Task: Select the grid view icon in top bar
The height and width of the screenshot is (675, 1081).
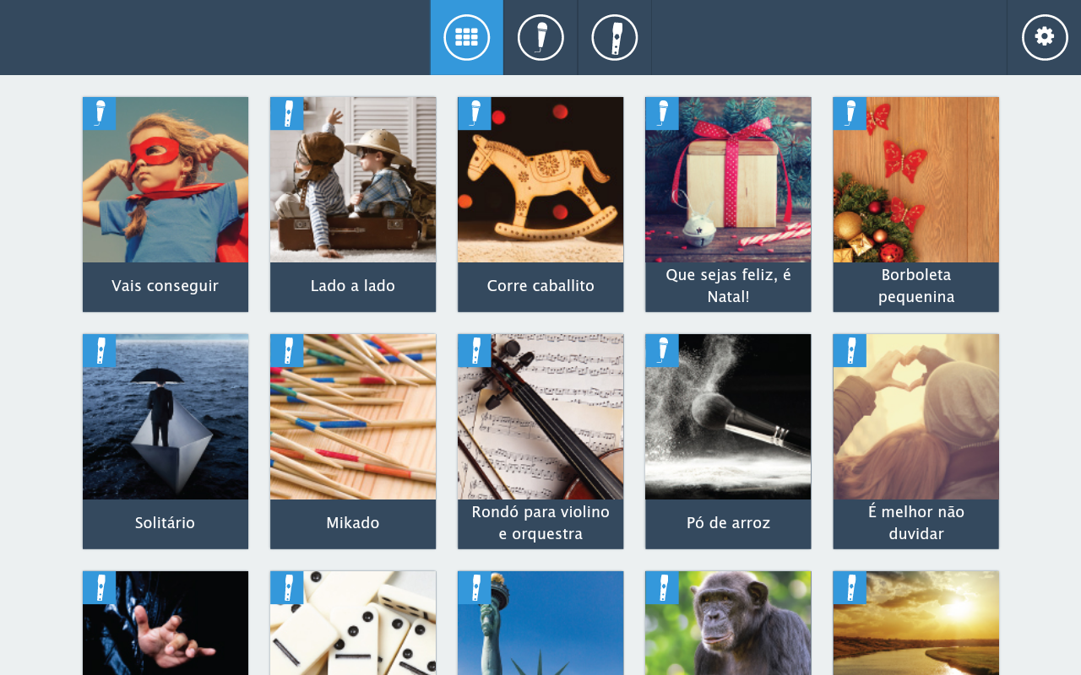Action: point(466,37)
